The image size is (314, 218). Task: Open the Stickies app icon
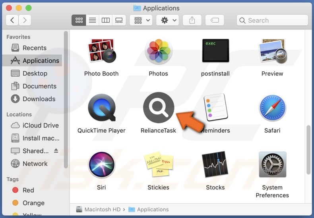(159, 164)
